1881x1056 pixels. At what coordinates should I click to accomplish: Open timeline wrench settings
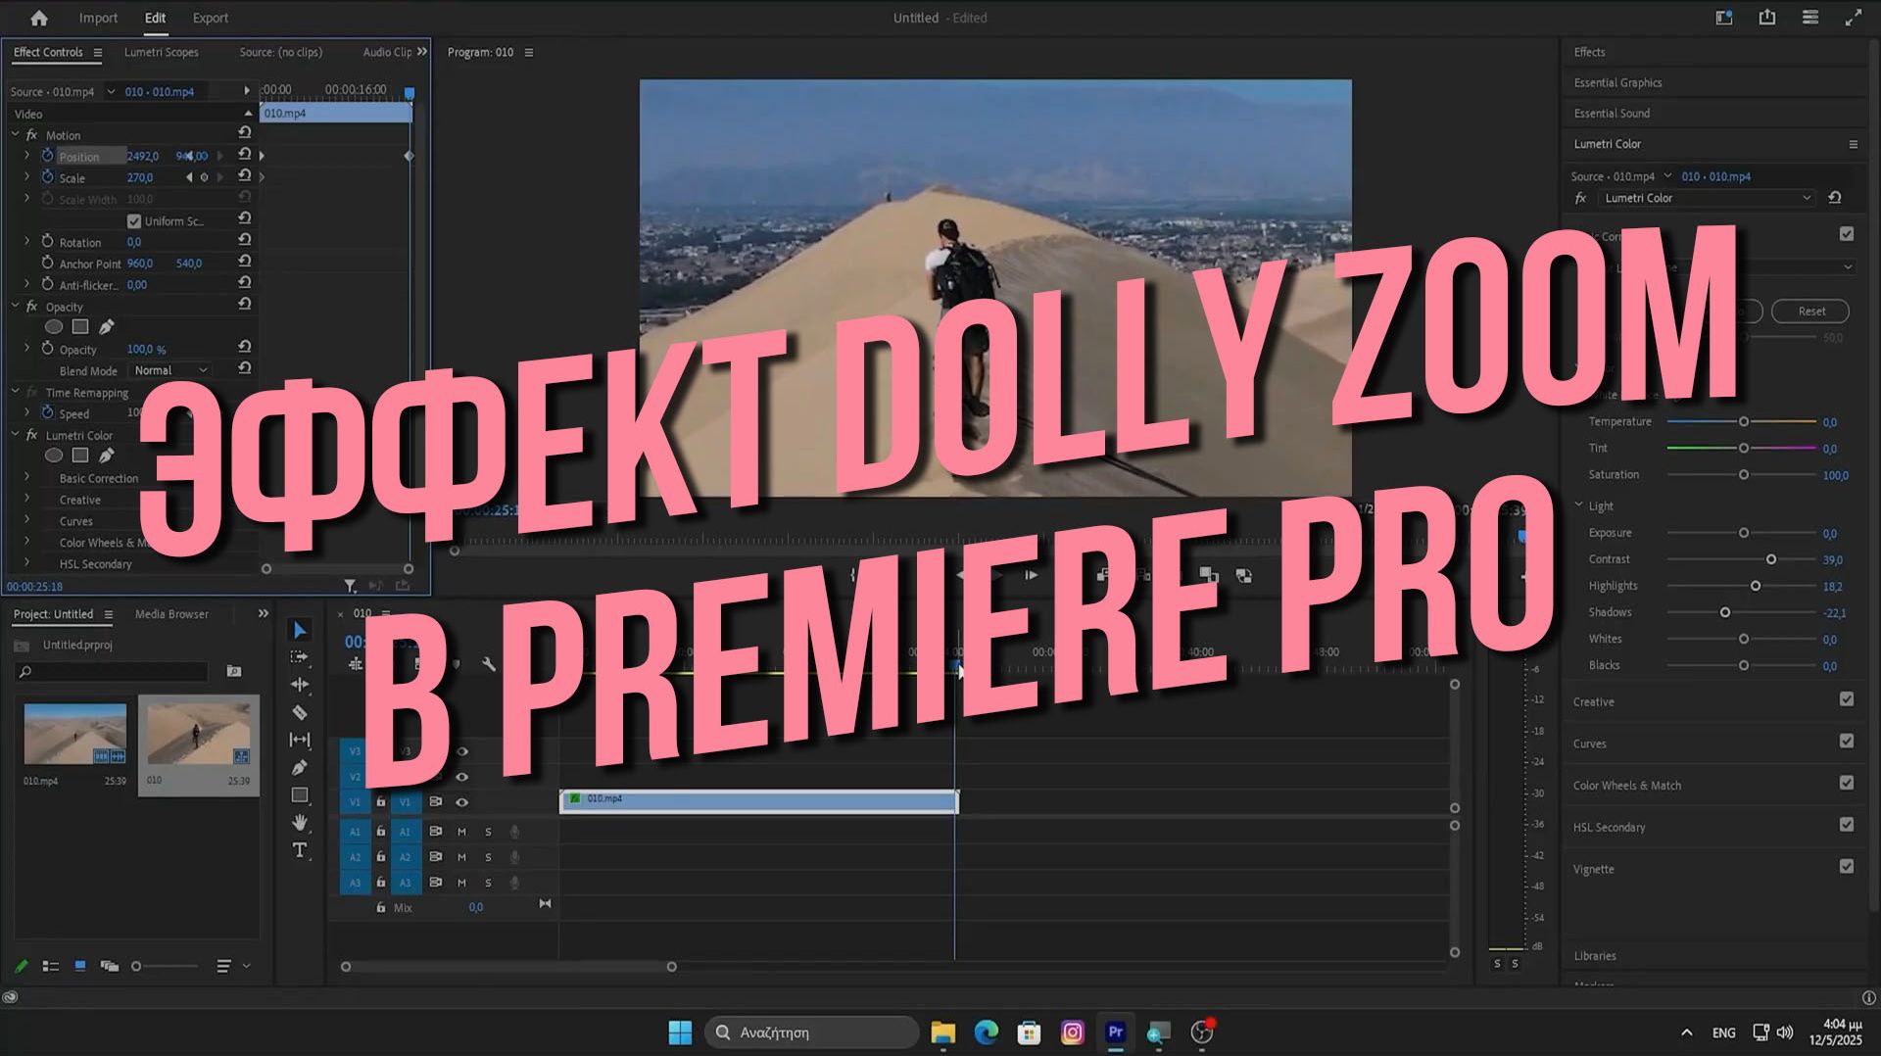click(489, 664)
